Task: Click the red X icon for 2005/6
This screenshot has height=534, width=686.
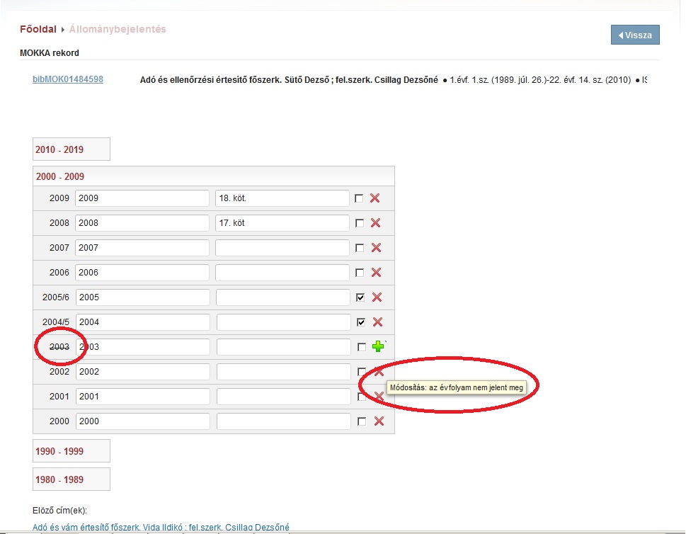Action: [377, 297]
